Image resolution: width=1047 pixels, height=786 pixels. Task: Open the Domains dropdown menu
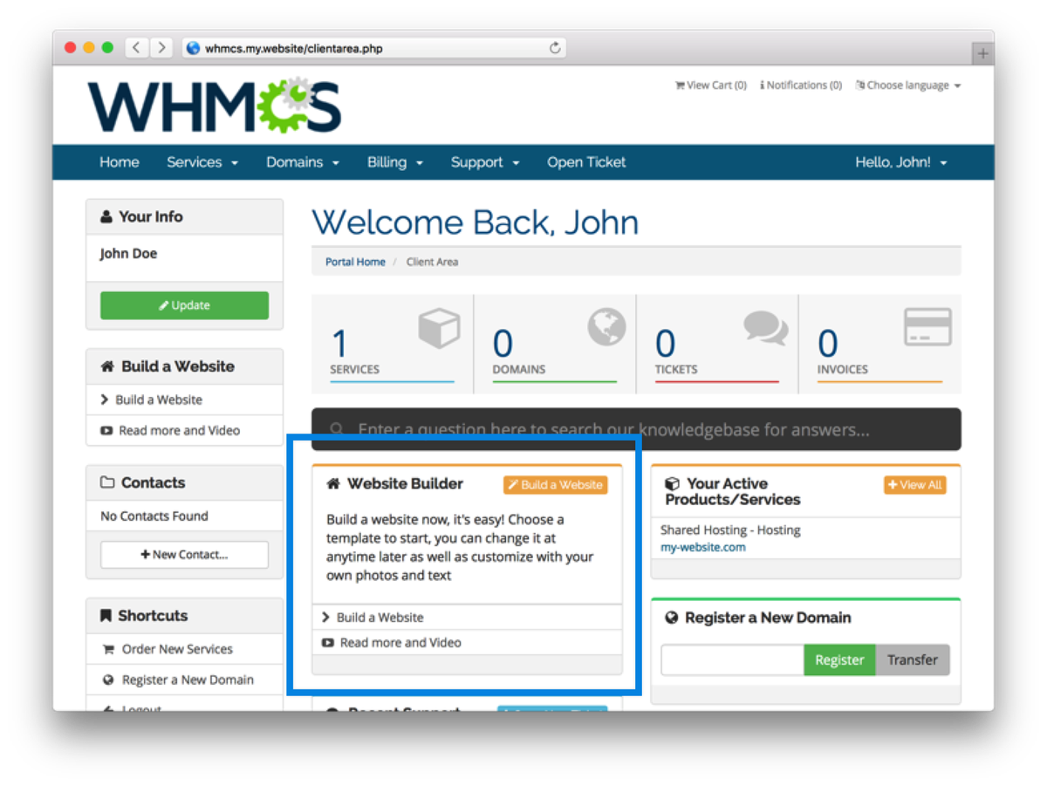(x=303, y=162)
